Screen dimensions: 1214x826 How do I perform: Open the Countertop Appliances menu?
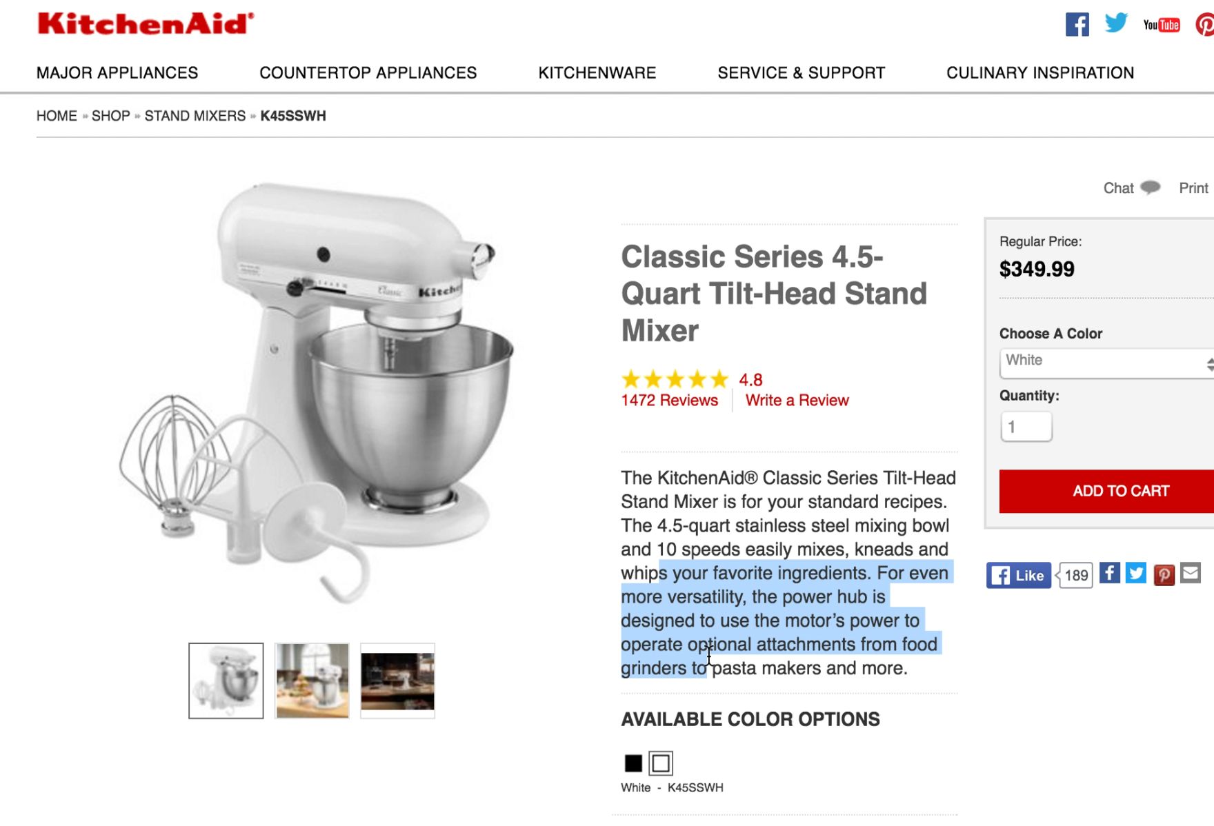[x=368, y=73]
